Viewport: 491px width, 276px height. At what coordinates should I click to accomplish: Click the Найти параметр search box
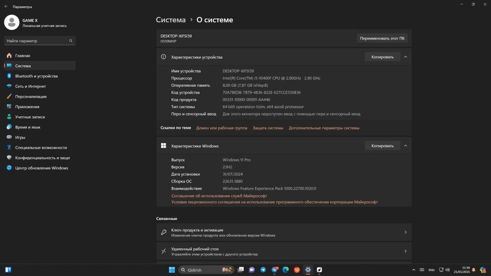40,41
